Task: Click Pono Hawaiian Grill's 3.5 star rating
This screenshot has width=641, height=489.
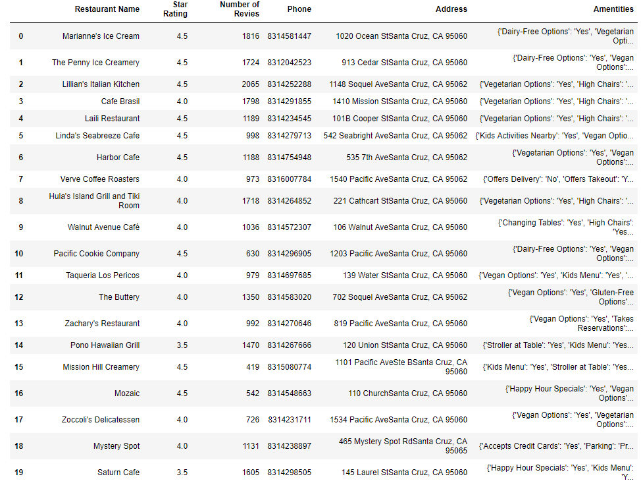Action: coord(182,345)
